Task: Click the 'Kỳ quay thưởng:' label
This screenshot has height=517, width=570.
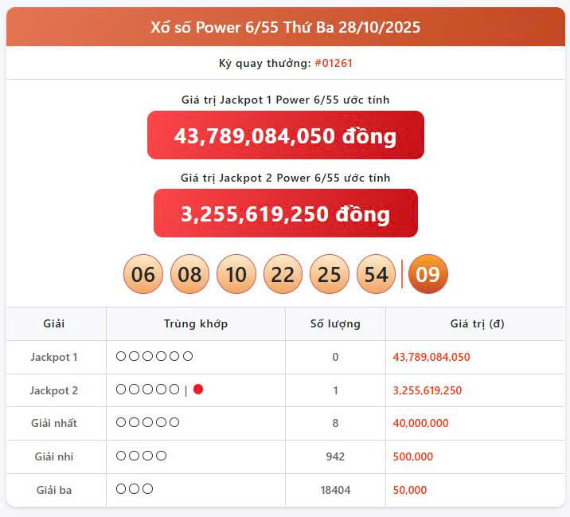Action: 265,63
